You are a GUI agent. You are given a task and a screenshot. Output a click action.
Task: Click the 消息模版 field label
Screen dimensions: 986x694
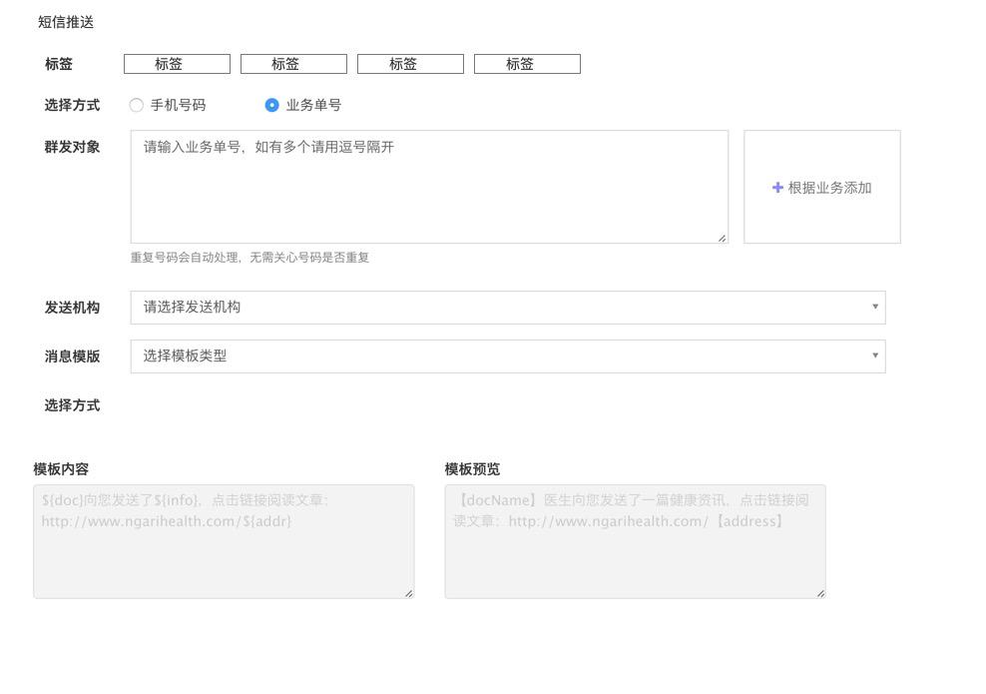point(72,356)
